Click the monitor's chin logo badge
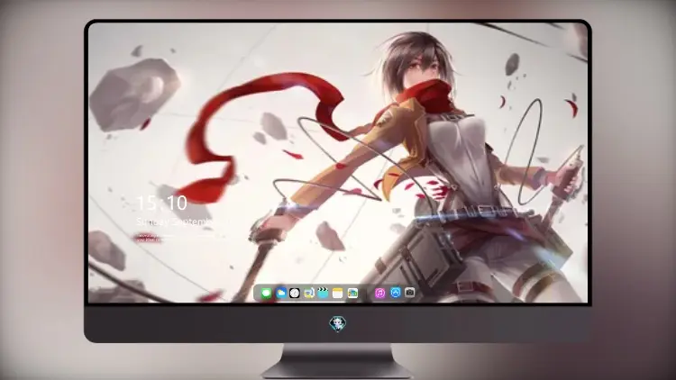 pyautogui.click(x=338, y=323)
